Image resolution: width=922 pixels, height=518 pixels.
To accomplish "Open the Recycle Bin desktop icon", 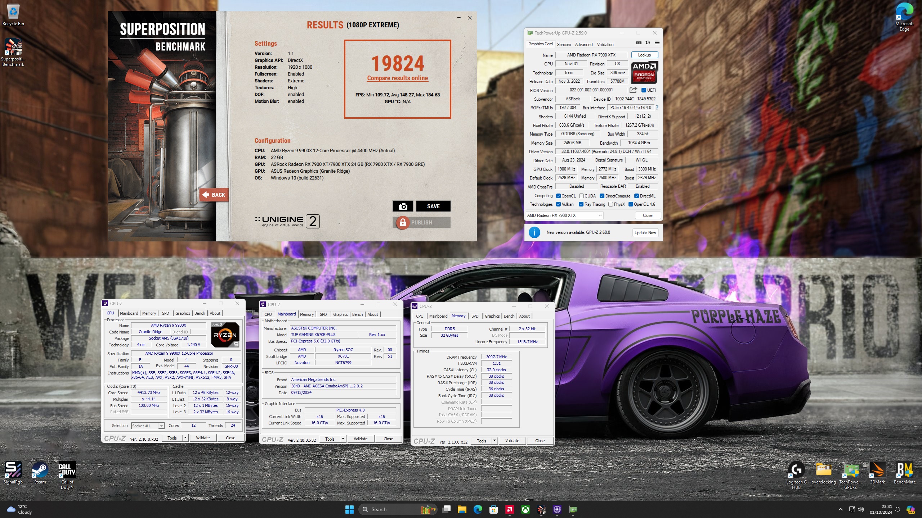I will coord(13,15).
